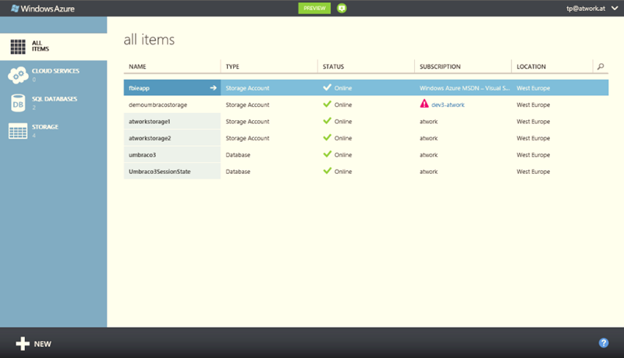624x358 pixels.
Task: Select the SQL Databases DB icon
Action: (18, 103)
